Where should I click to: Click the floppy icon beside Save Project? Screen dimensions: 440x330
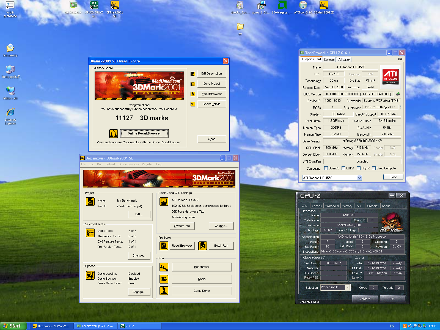tap(193, 84)
